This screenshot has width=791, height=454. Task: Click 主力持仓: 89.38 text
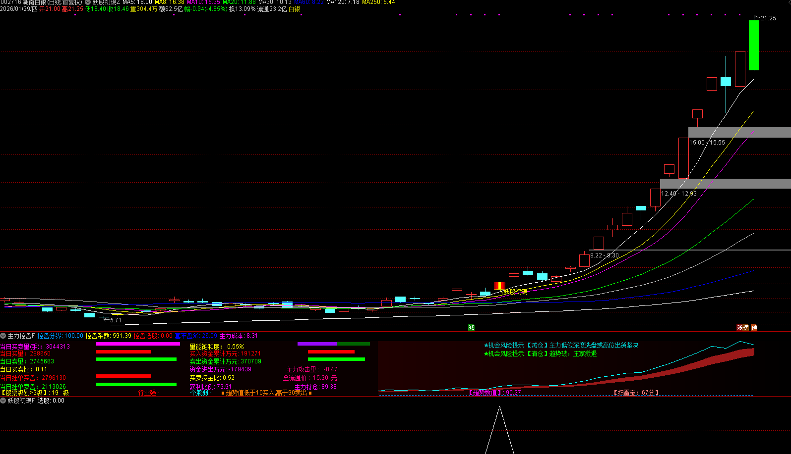(316, 387)
